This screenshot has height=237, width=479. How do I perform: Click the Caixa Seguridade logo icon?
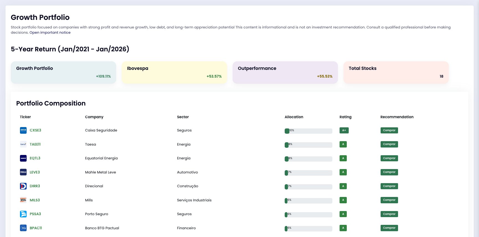(23, 130)
